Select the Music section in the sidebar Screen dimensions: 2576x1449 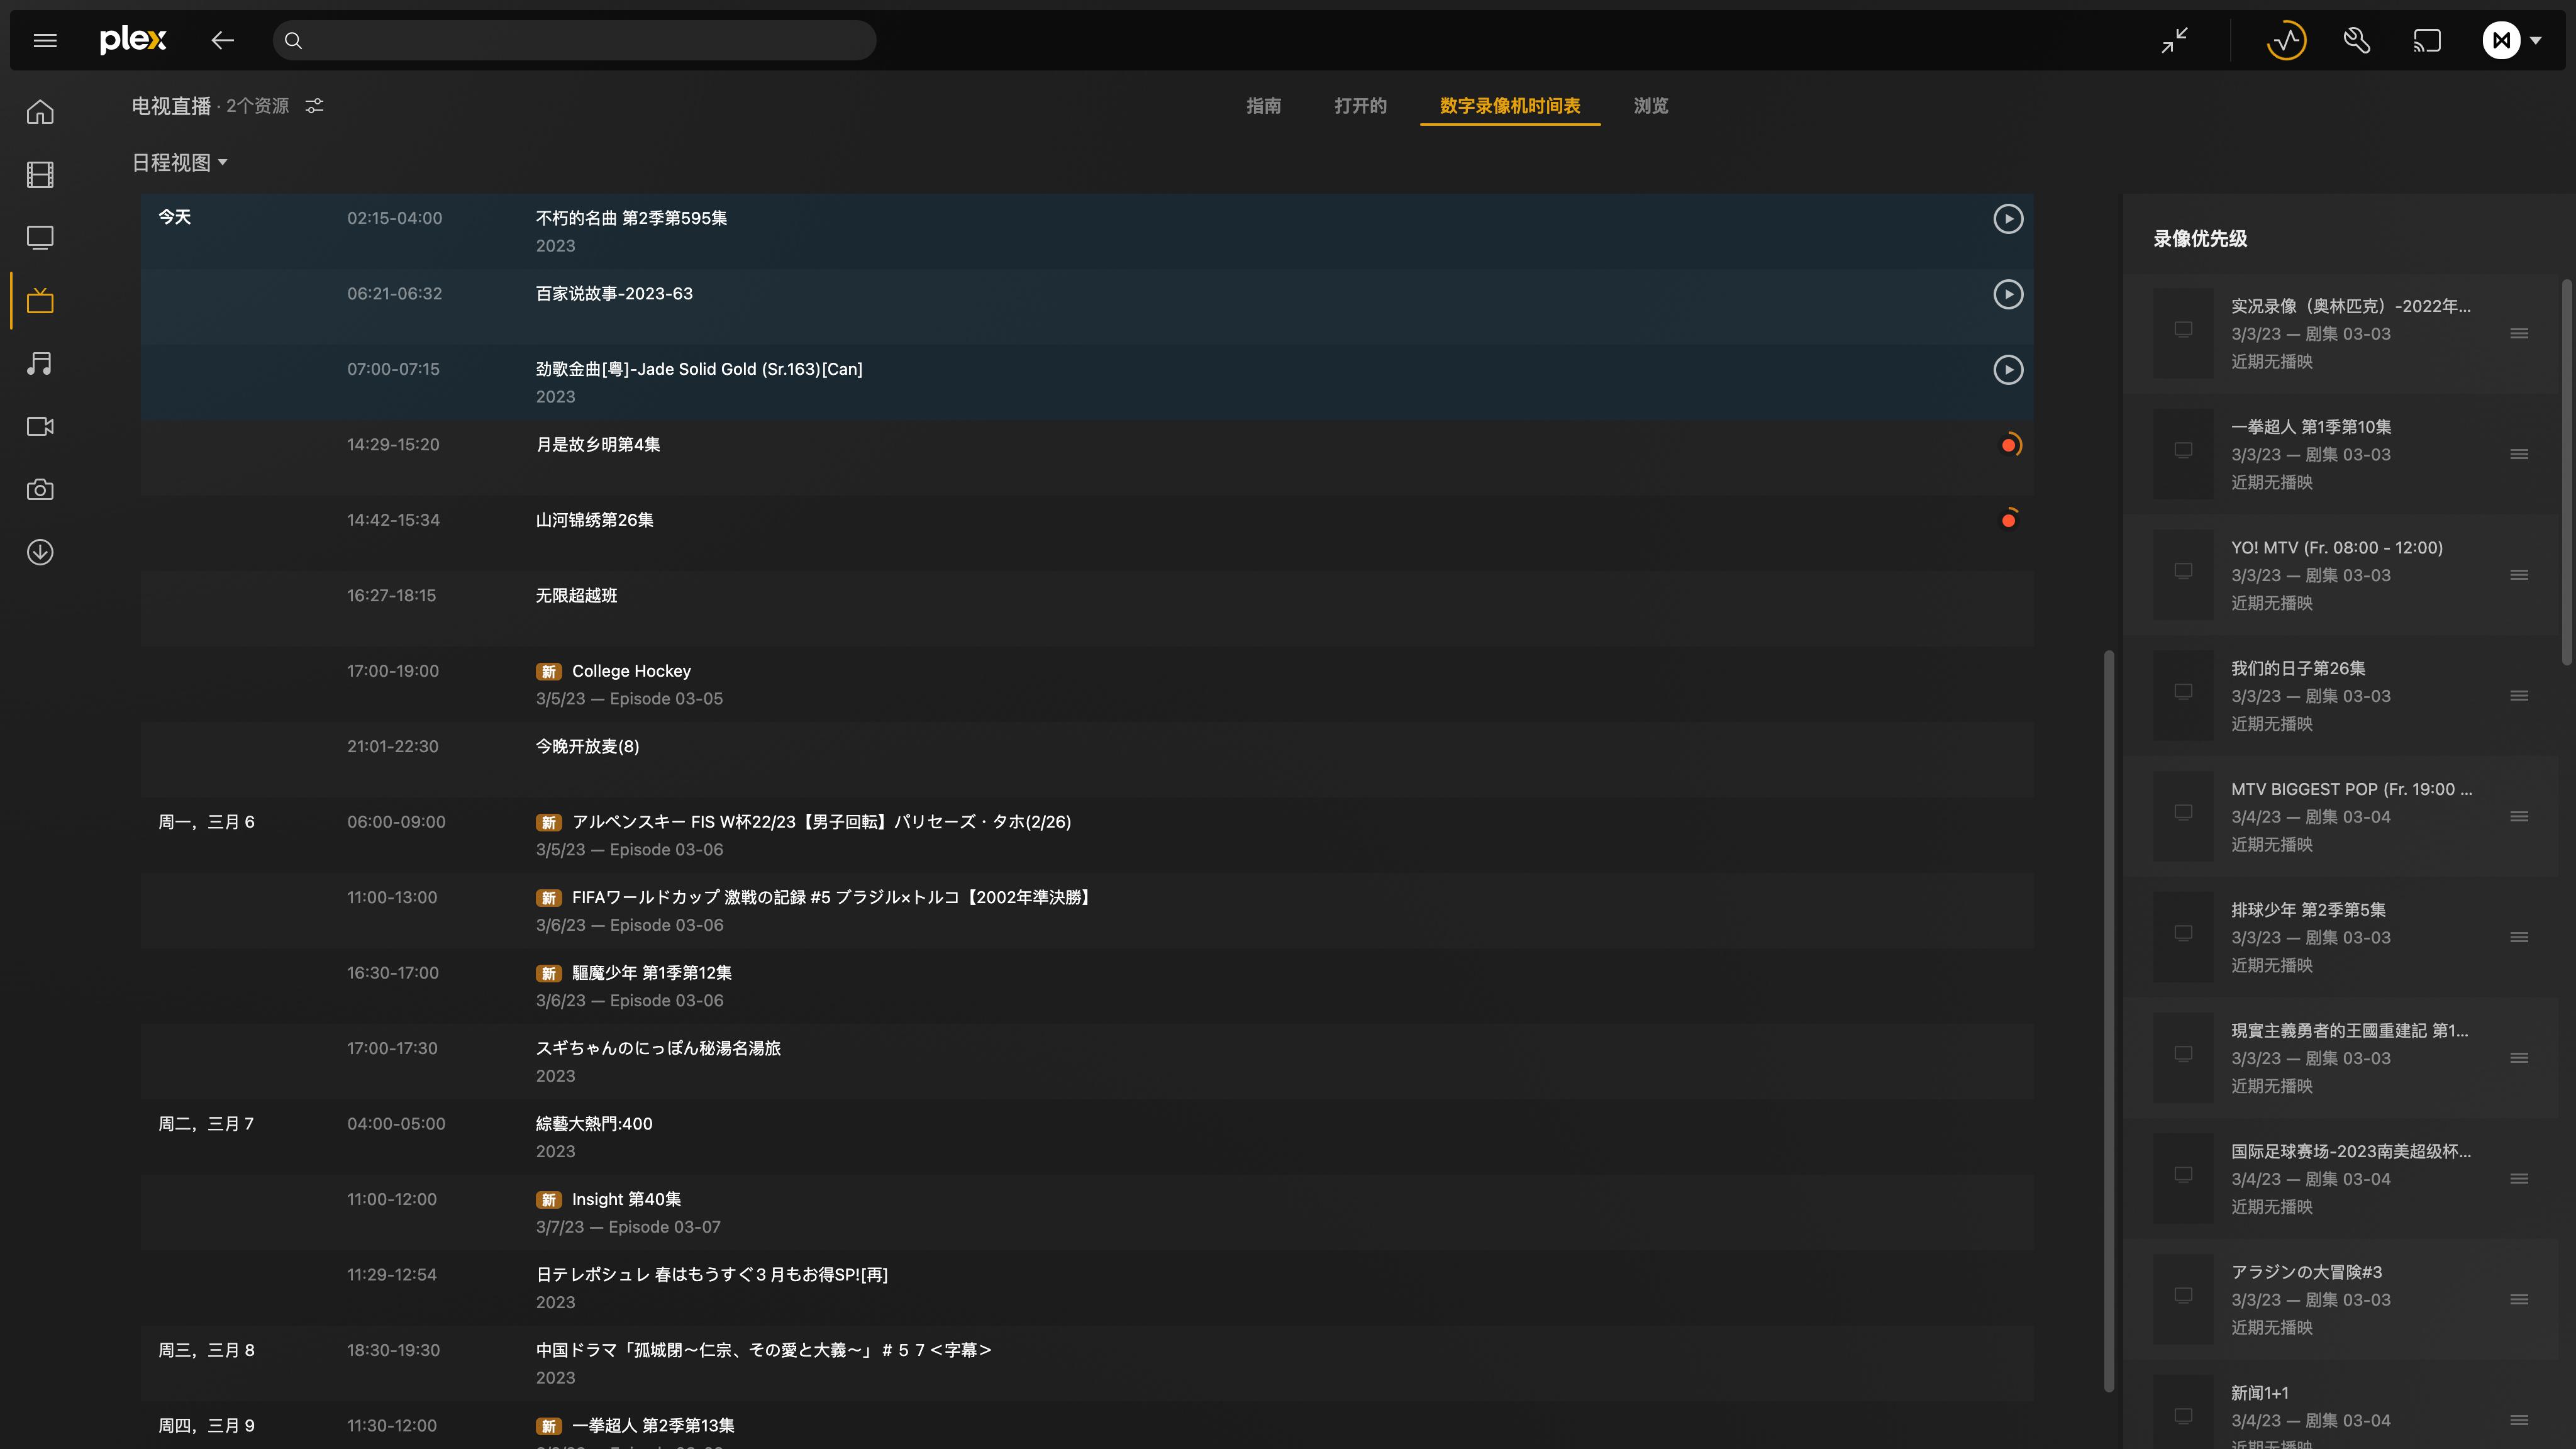[39, 363]
